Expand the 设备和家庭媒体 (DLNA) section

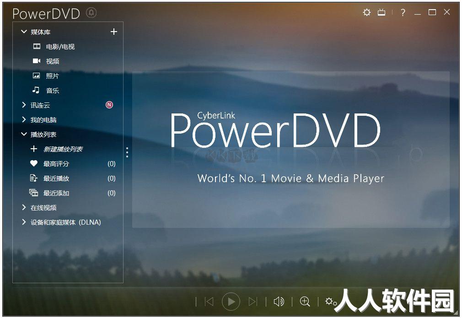(x=24, y=222)
